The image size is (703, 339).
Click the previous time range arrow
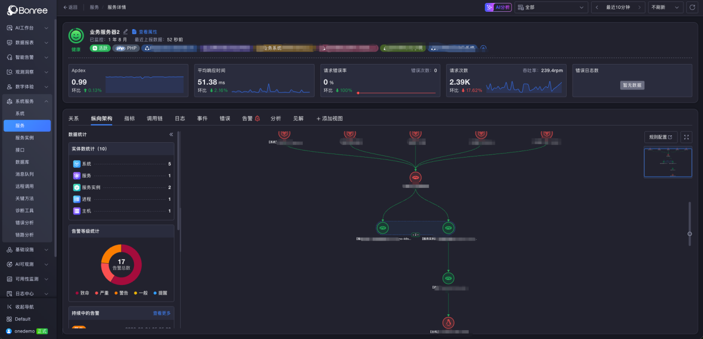point(597,7)
